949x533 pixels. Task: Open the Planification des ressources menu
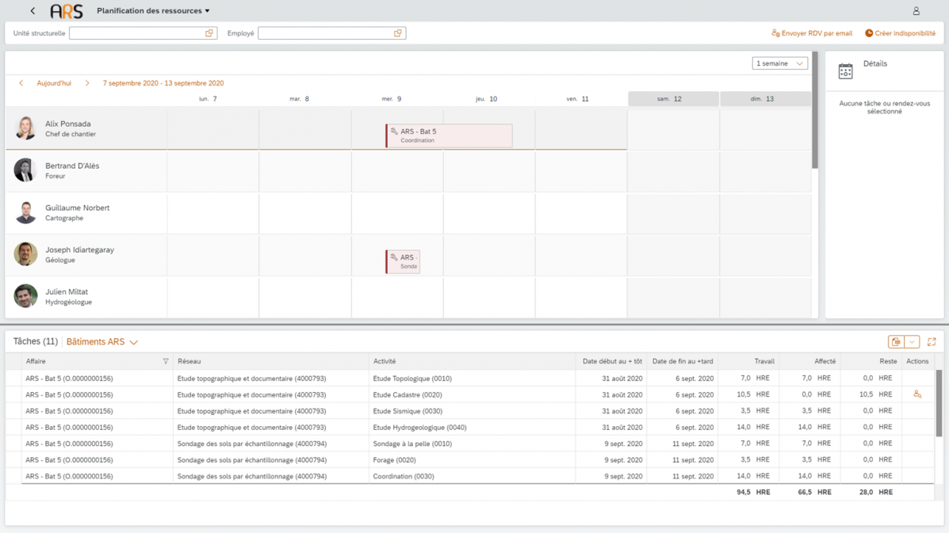(153, 11)
